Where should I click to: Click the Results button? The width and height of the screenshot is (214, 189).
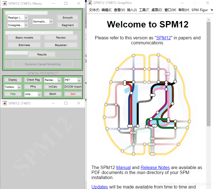(42, 54)
